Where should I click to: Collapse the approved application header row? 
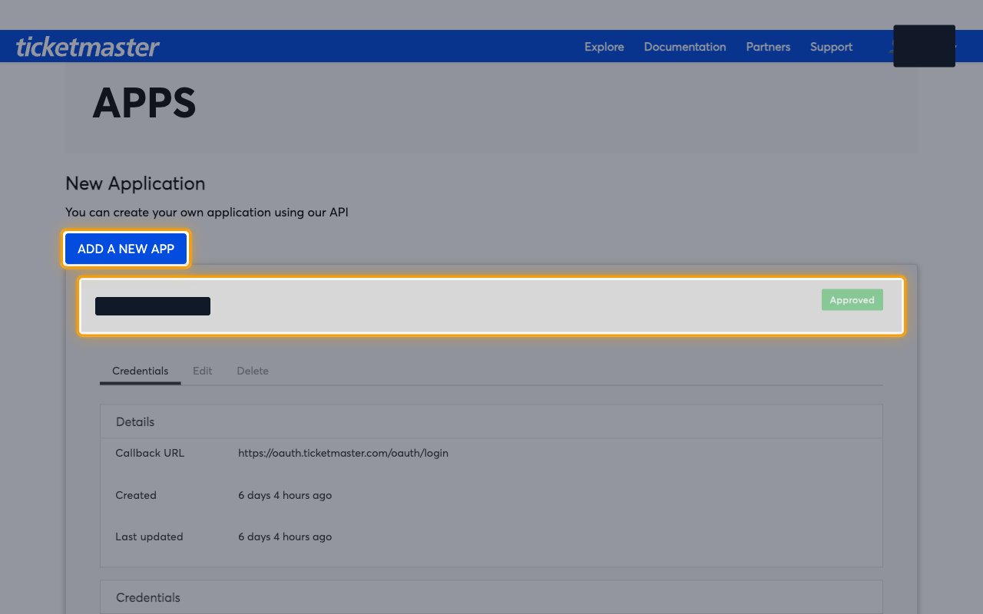(x=491, y=306)
